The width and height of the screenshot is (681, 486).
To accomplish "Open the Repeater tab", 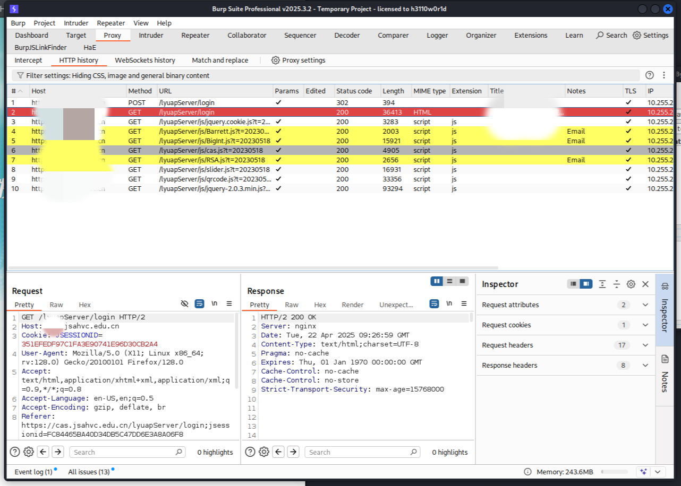I will [195, 36].
